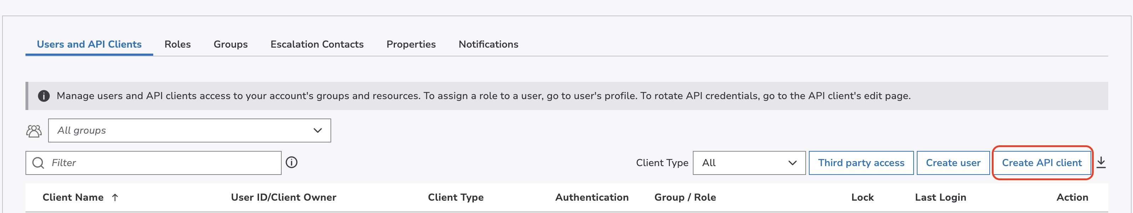
Task: Click the Third party access button
Action: coord(861,163)
